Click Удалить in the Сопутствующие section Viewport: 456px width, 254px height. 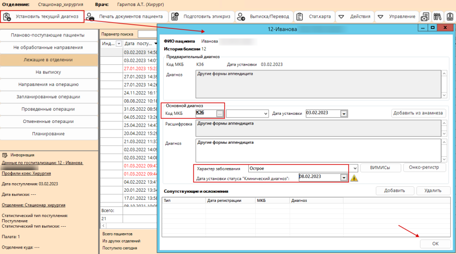pyautogui.click(x=433, y=190)
